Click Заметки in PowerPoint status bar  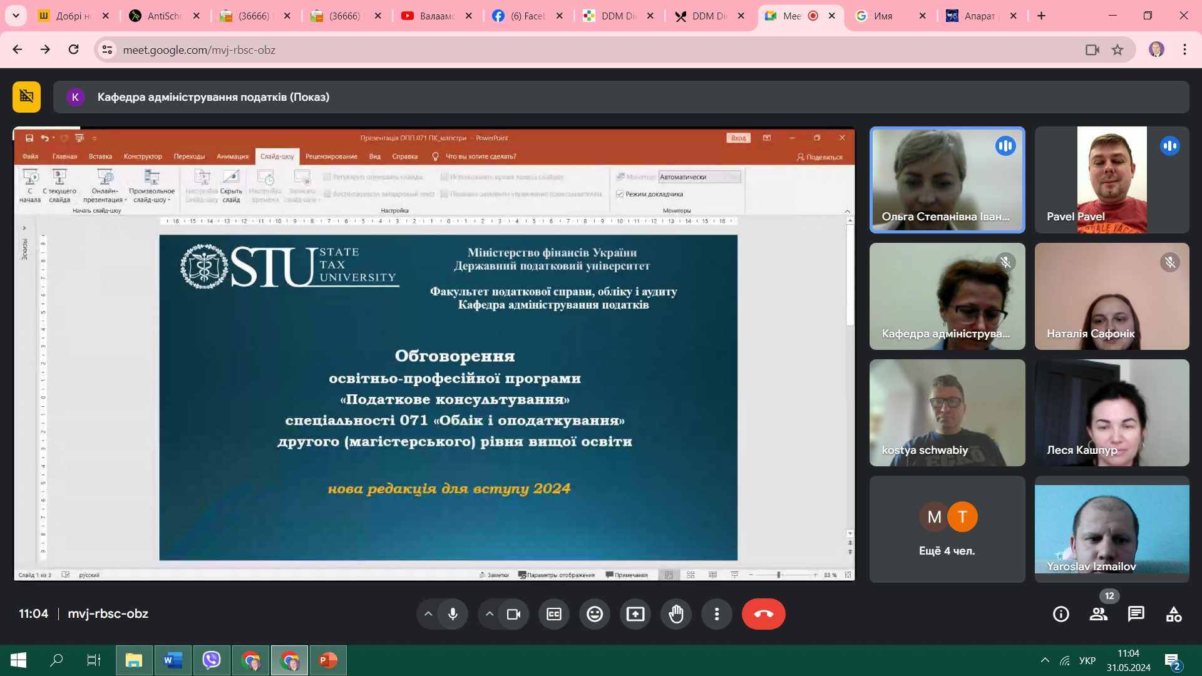pyautogui.click(x=494, y=575)
